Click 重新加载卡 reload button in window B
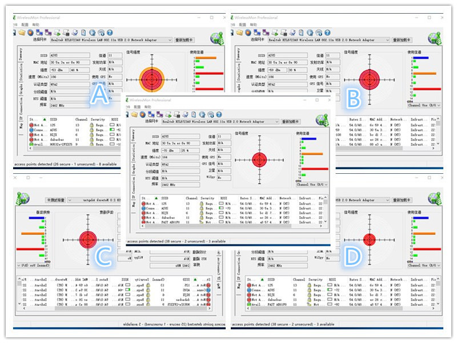The width and height of the screenshot is (457, 343). coord(402,40)
